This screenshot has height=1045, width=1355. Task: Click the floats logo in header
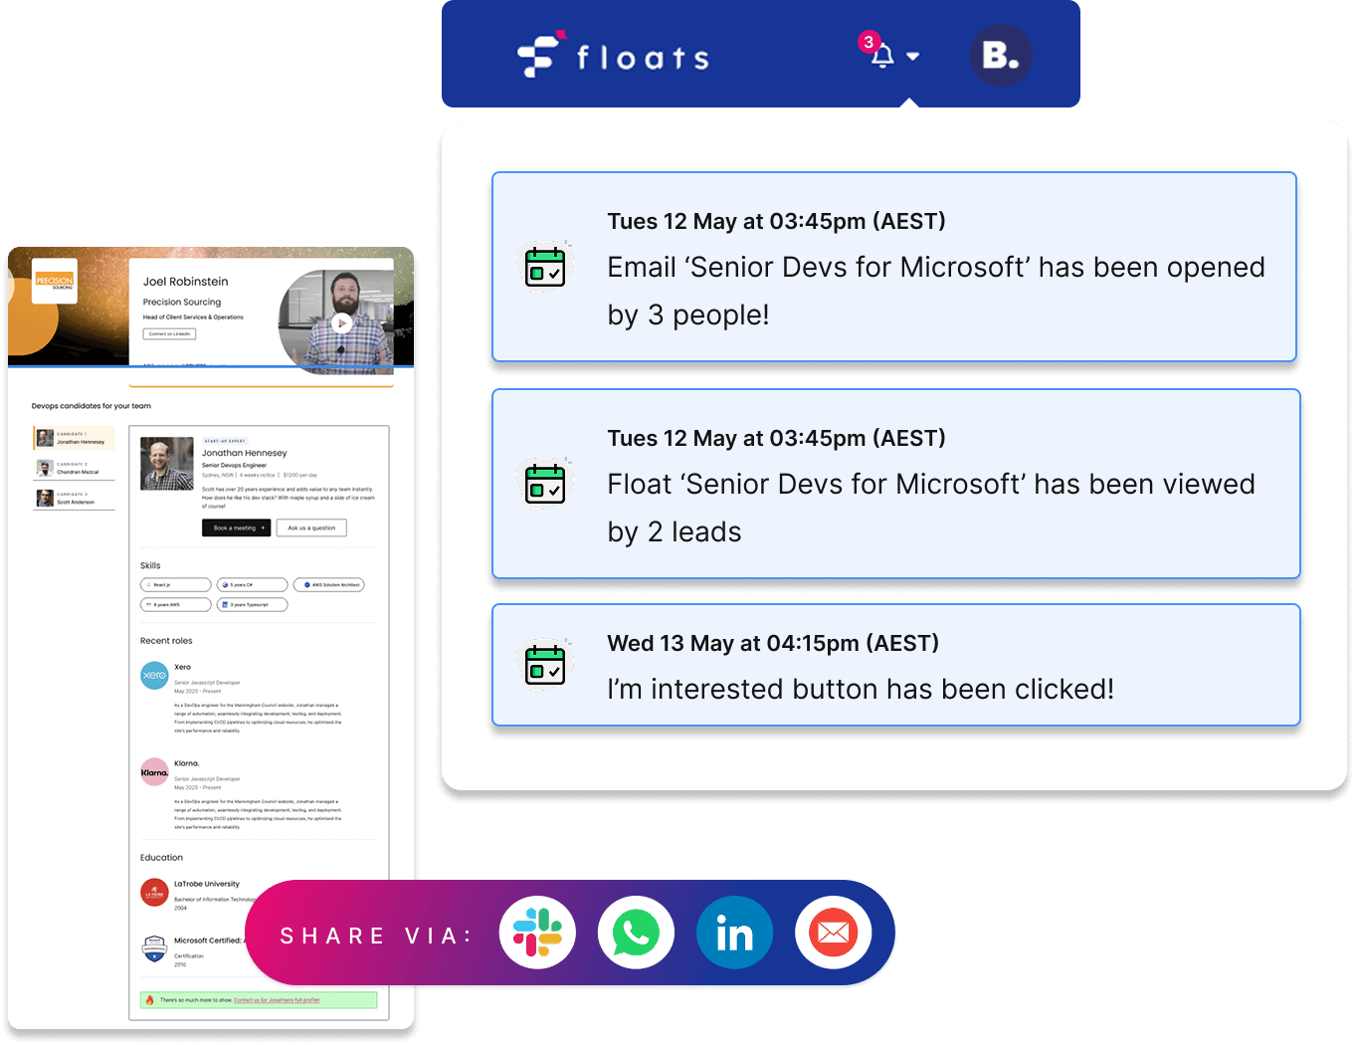pos(613,56)
